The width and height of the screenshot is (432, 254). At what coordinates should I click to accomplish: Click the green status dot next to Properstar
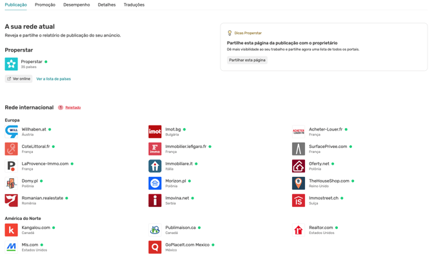click(x=46, y=62)
